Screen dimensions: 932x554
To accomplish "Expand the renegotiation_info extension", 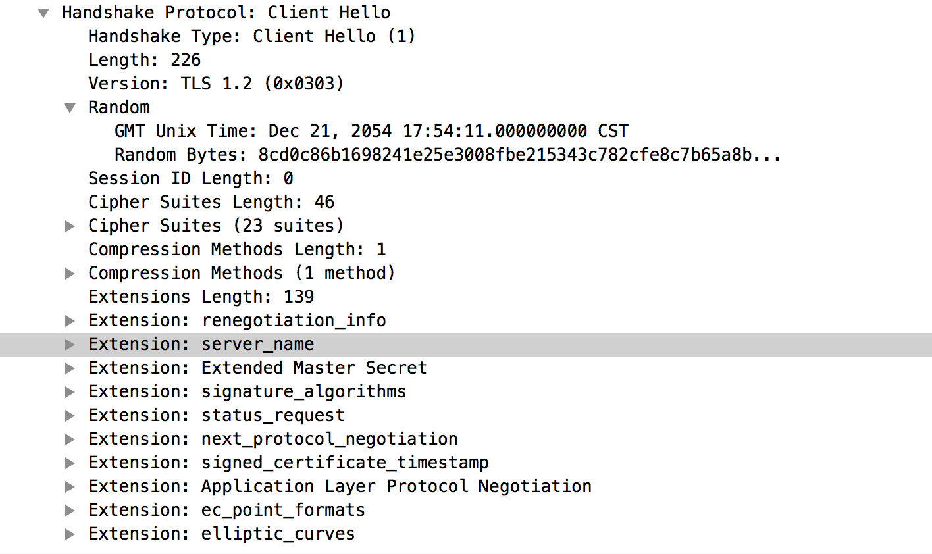I will (x=70, y=321).
